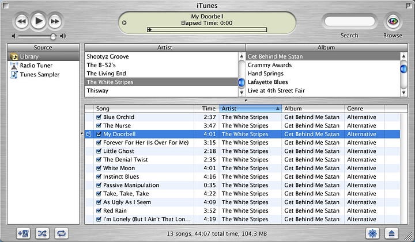Screen dimensions: 415x242
Task: Toggle repeat mode
Action: [x=62, y=233]
